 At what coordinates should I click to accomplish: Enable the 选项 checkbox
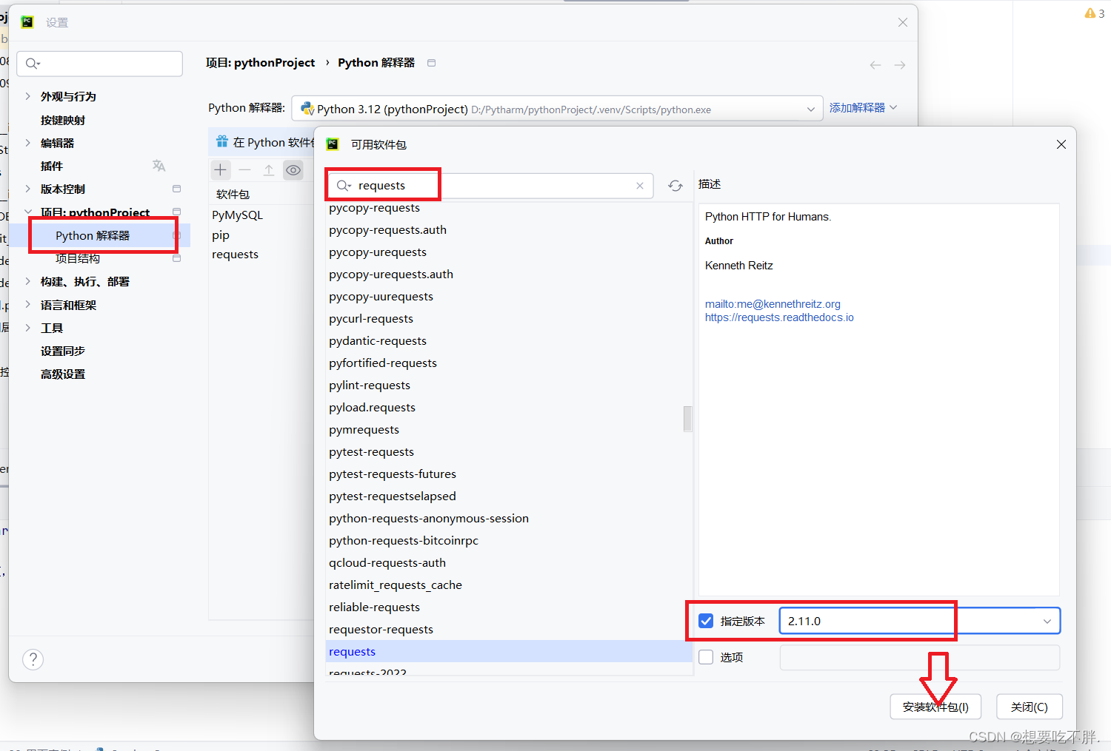707,657
